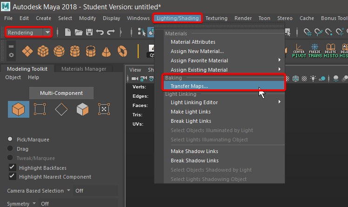Create a polygon cube from shelf
The width and height of the screenshot is (348, 207).
tap(43, 51)
